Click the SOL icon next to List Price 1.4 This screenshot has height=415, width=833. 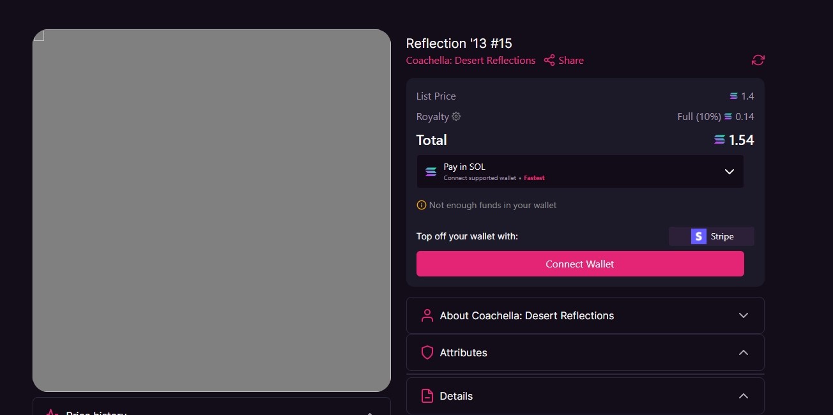click(734, 96)
